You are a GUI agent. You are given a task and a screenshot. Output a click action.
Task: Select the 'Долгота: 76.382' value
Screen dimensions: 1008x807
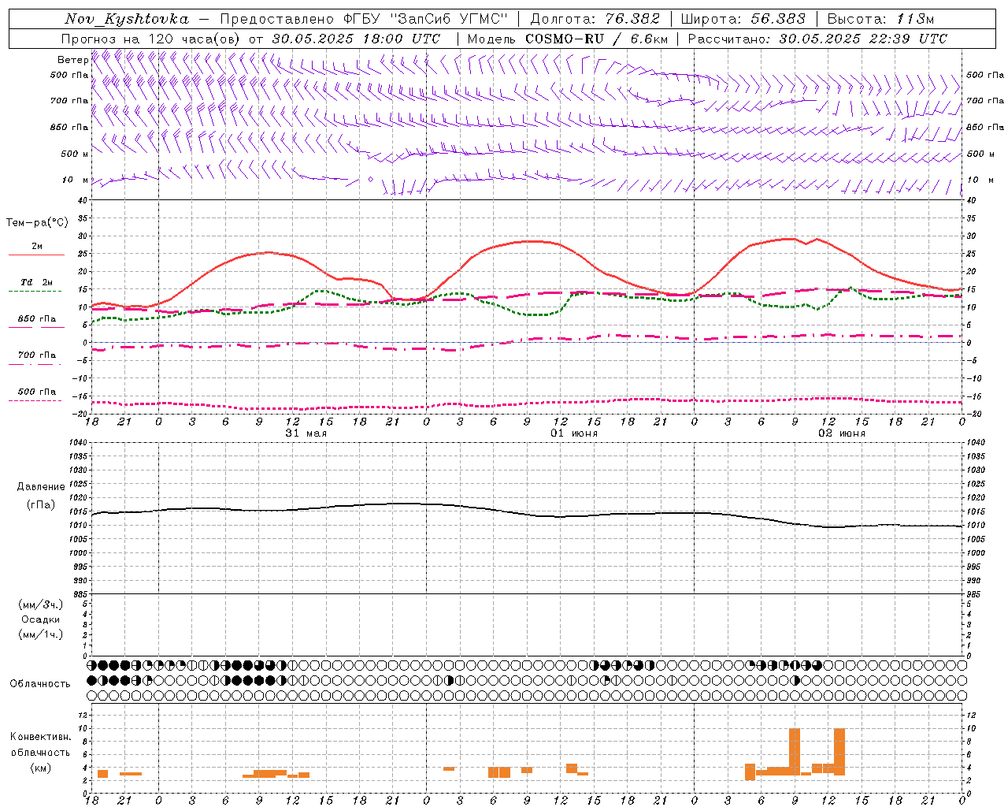coord(596,19)
